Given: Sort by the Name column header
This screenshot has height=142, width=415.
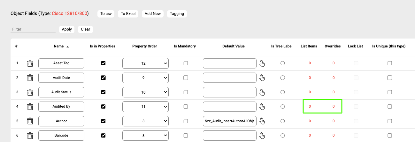Looking at the screenshot, I should [x=59, y=46].
